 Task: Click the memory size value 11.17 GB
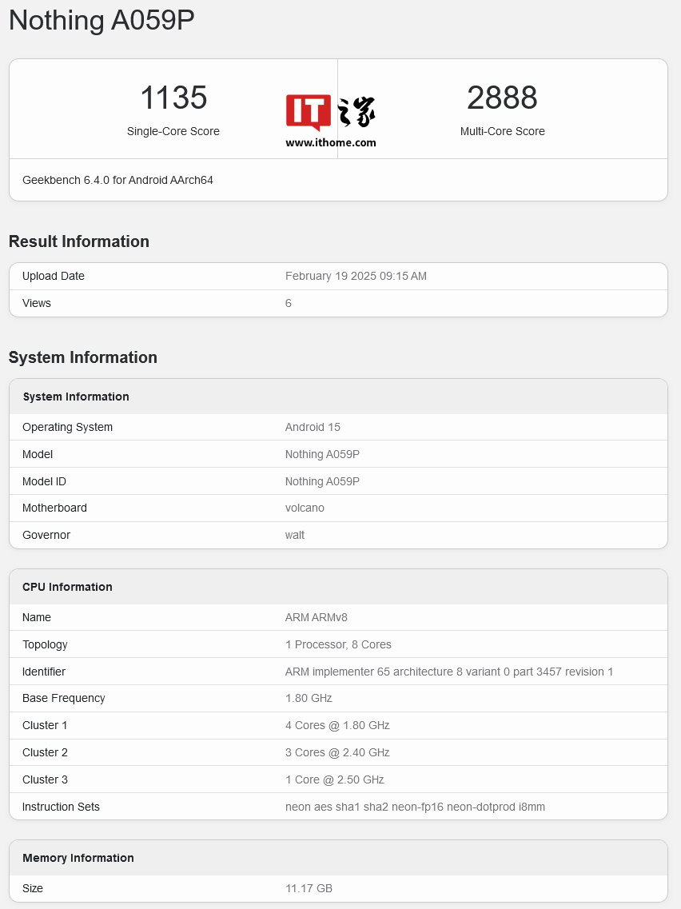pos(309,888)
